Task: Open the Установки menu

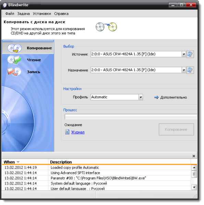Action: coord(42,14)
